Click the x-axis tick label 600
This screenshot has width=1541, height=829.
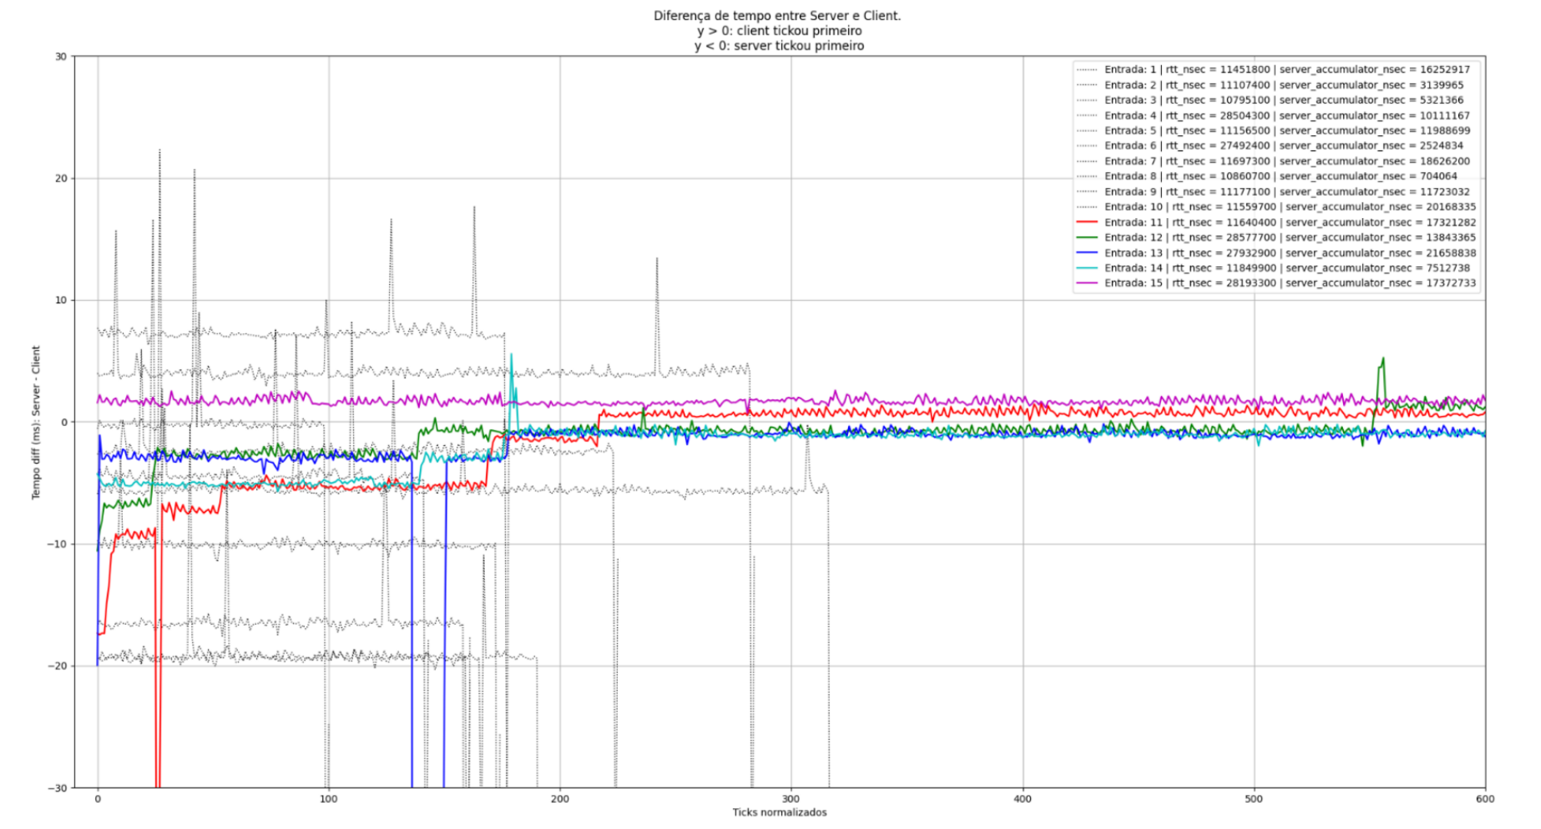click(1484, 799)
